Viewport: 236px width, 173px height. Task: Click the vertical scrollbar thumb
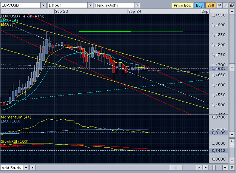232,68
